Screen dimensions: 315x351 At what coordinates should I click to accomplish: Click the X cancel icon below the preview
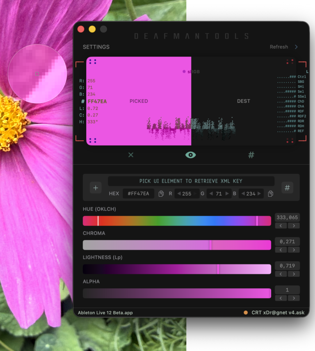point(131,155)
